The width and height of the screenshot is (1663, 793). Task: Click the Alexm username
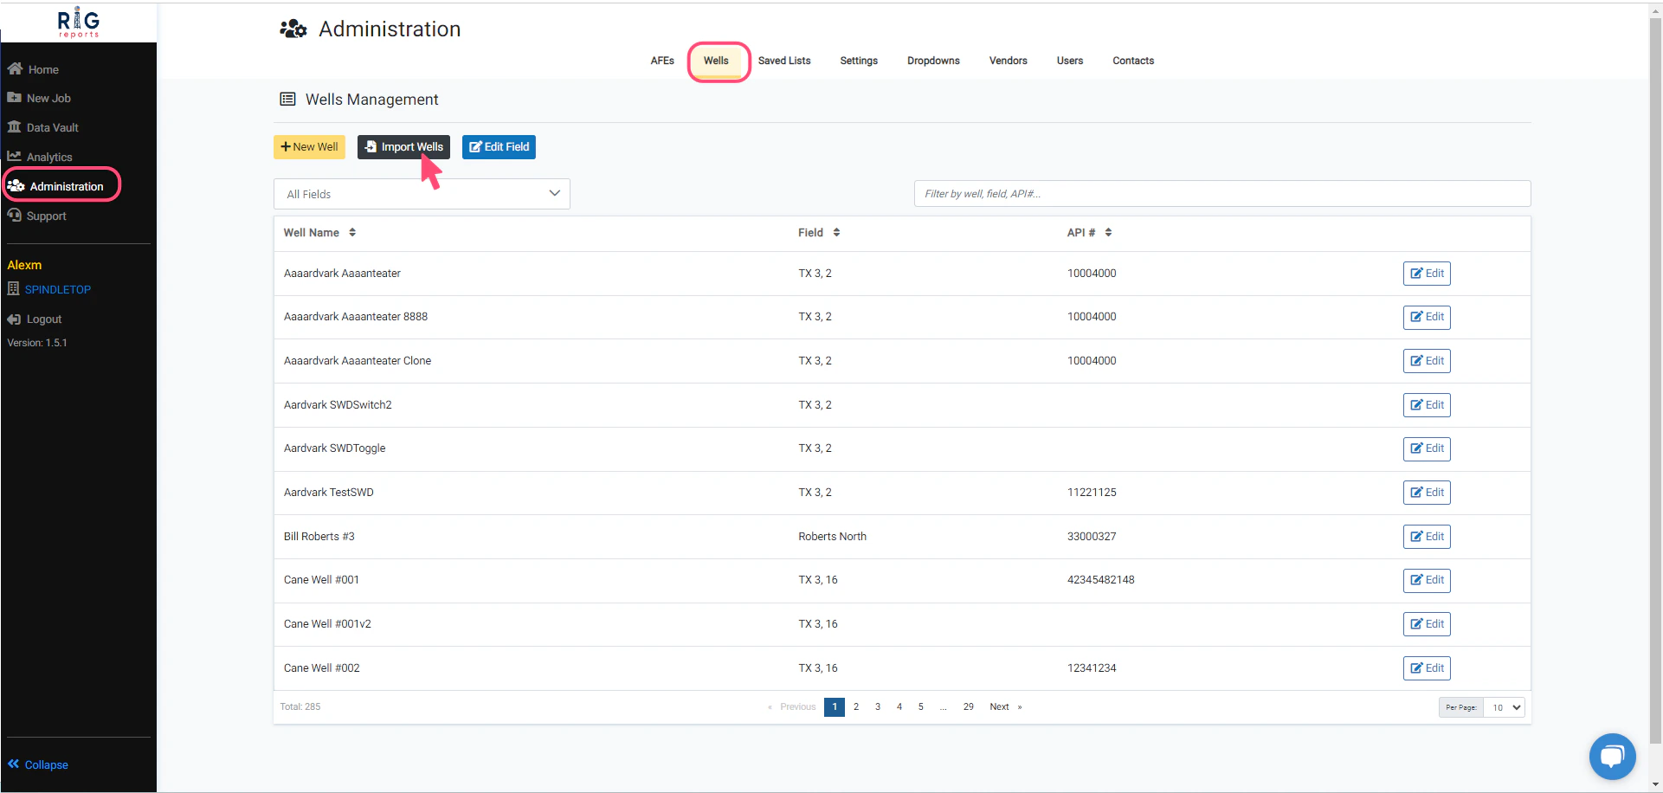click(x=24, y=265)
